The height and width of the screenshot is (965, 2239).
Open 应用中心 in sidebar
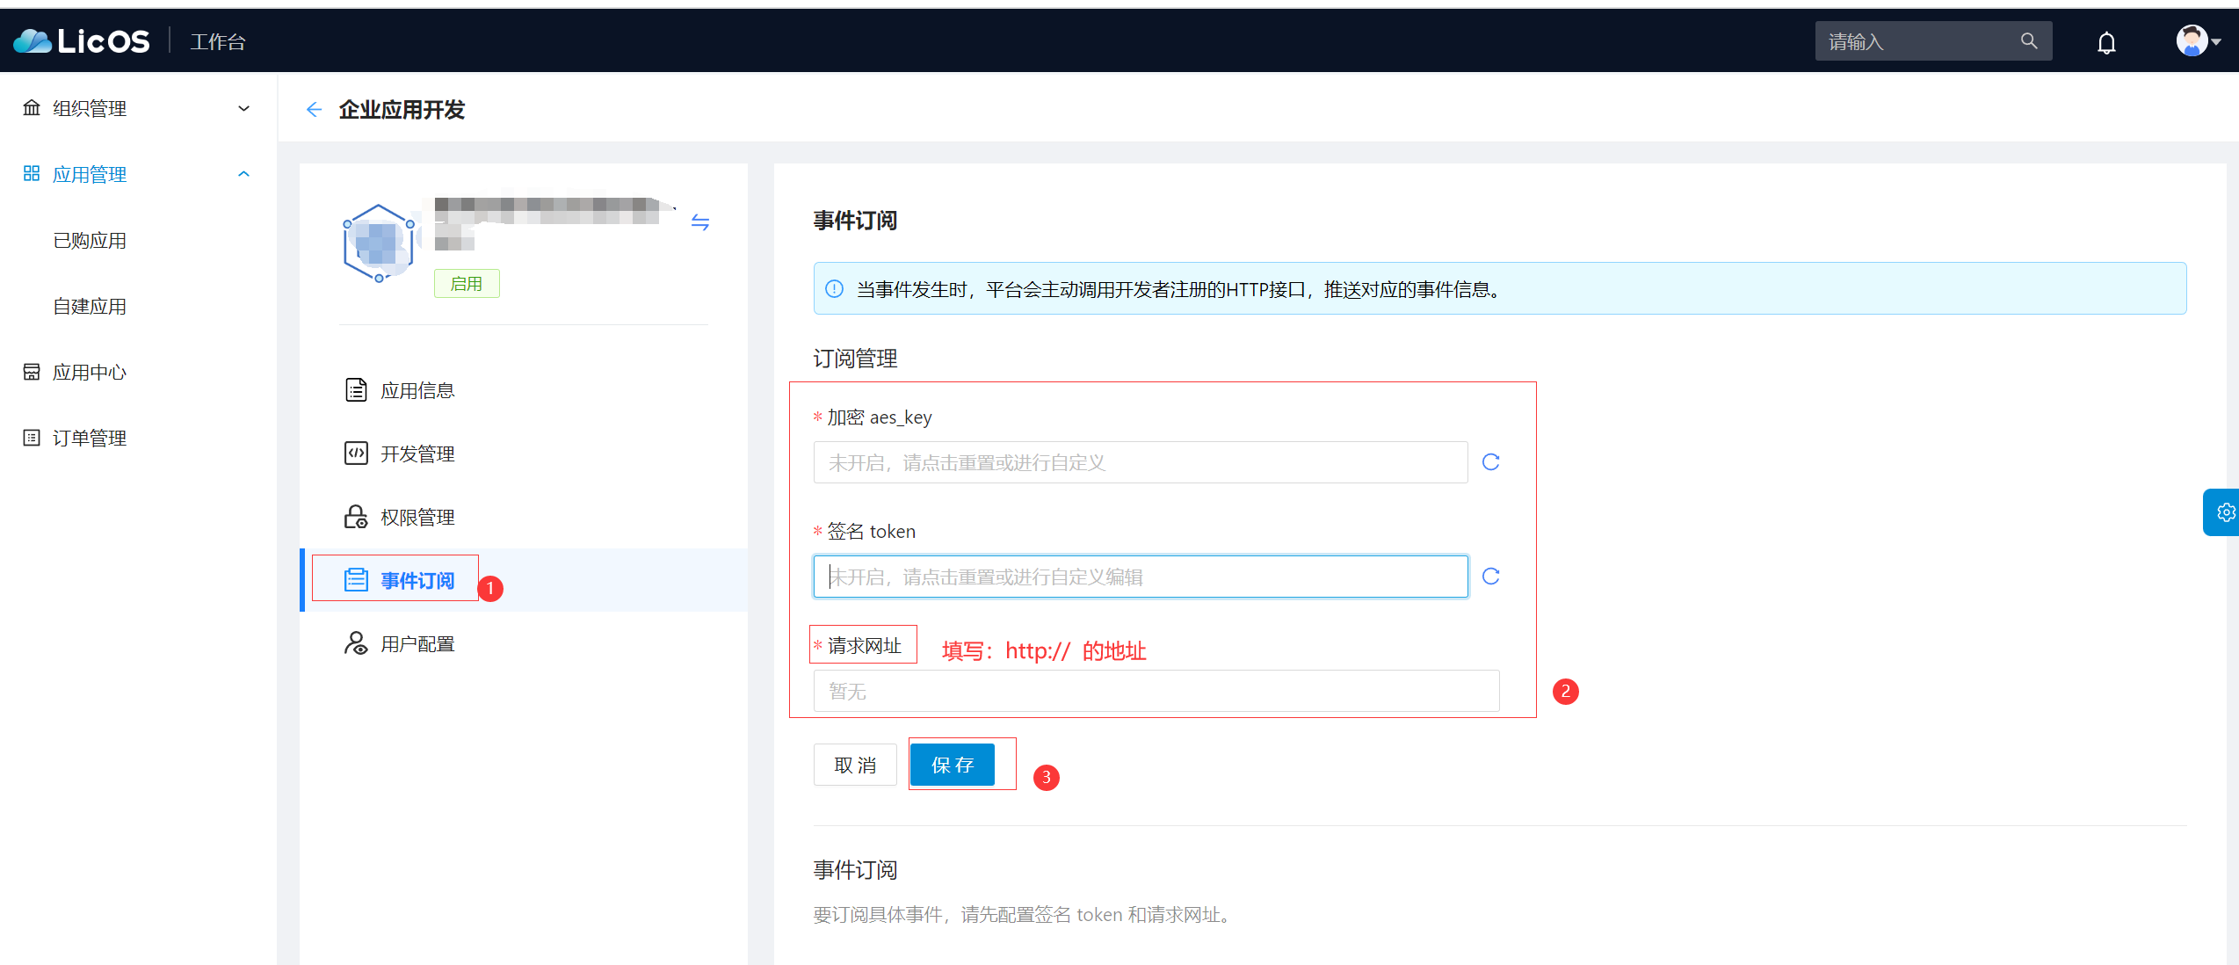pyautogui.click(x=90, y=372)
